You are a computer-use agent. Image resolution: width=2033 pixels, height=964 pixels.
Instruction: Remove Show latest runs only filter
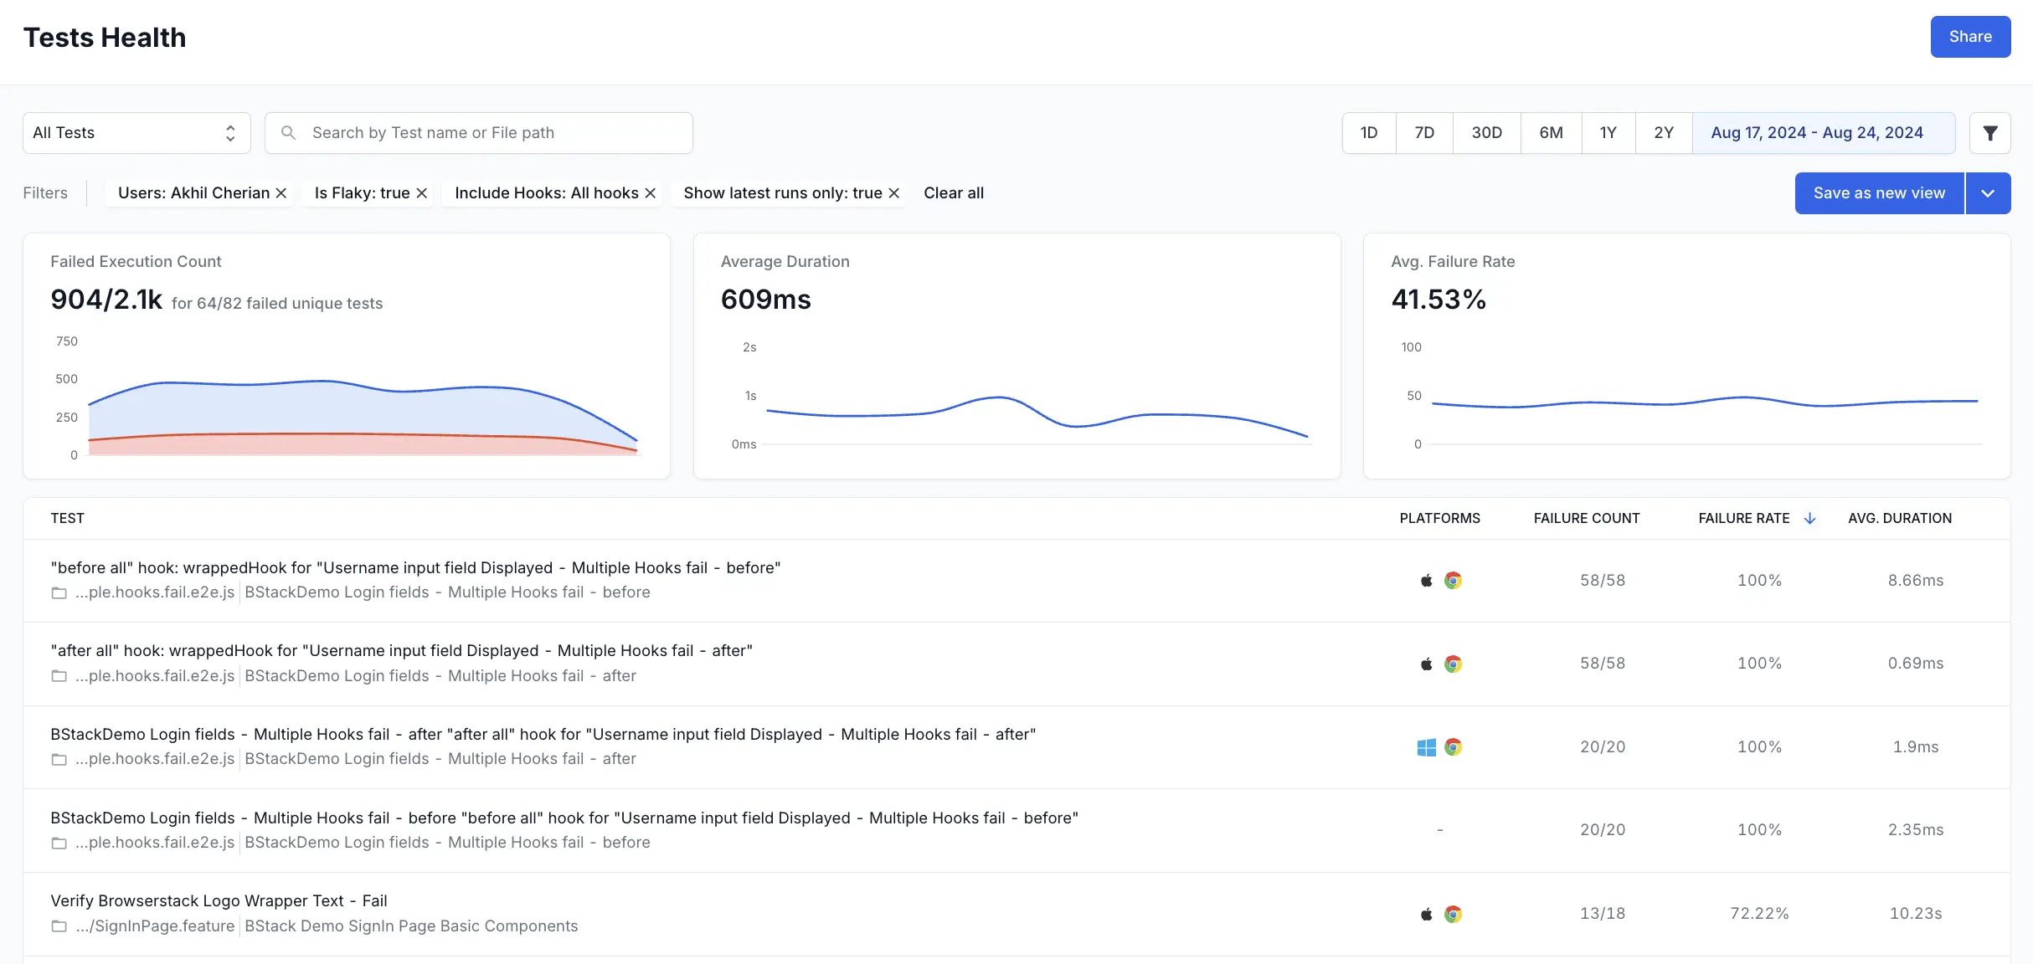tap(894, 193)
